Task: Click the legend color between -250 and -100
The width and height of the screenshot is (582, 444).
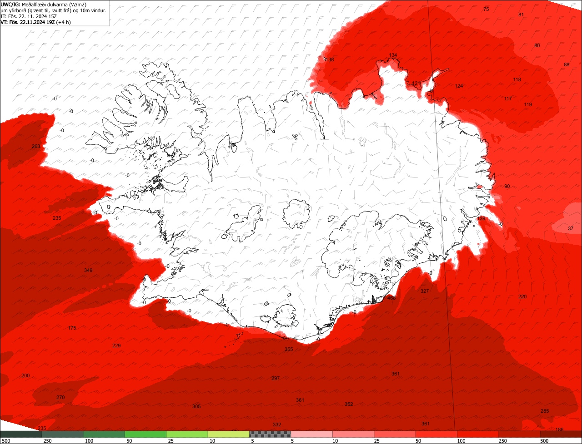Action: (x=62, y=434)
